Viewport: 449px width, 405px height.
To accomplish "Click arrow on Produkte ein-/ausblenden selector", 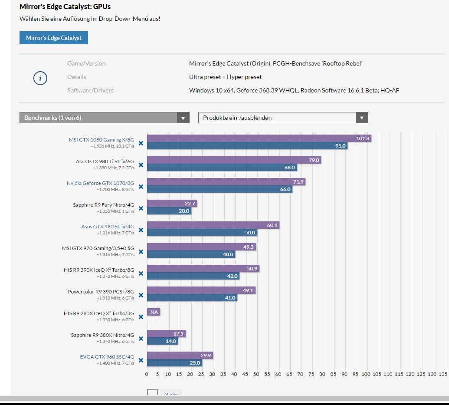I will [x=362, y=118].
